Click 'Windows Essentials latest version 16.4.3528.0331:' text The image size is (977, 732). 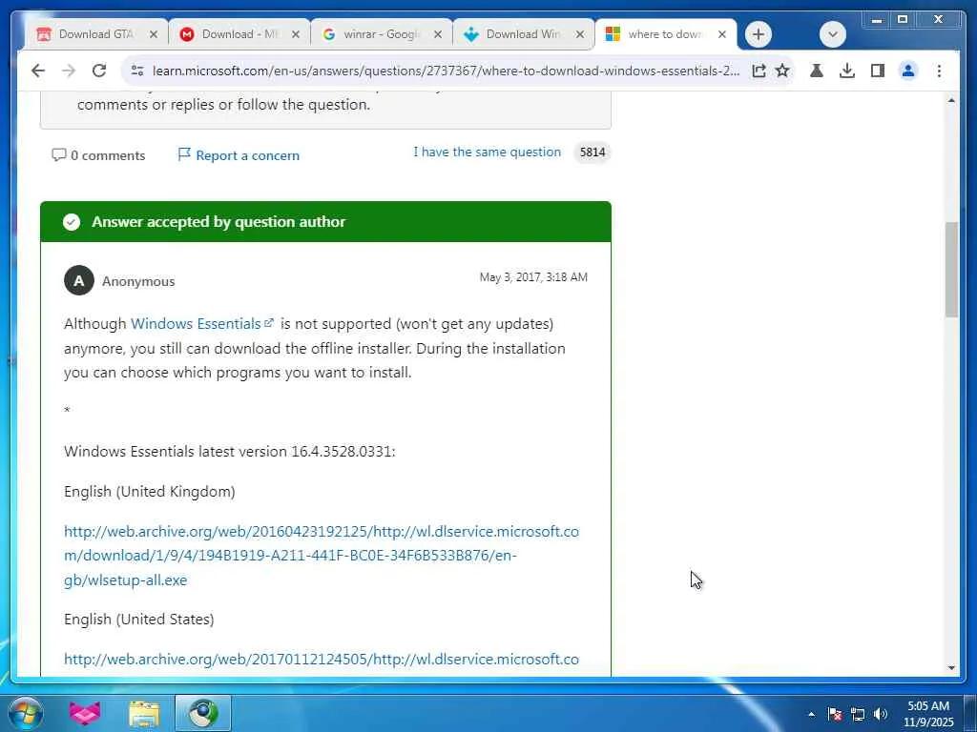click(230, 451)
